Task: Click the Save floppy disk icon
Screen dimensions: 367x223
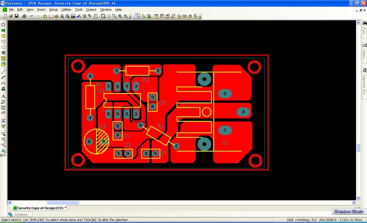Action: [x=16, y=16]
